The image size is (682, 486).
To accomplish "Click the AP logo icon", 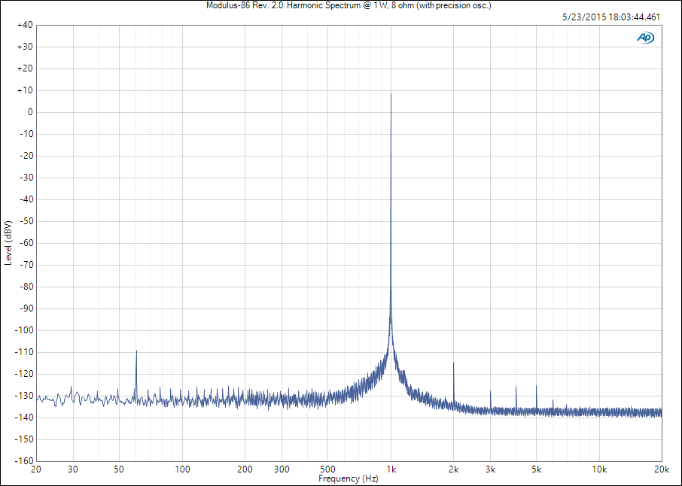I will tap(645, 38).
